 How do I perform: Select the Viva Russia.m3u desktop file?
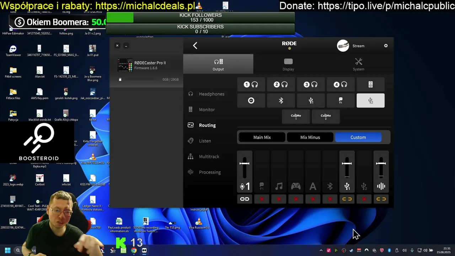(199, 223)
